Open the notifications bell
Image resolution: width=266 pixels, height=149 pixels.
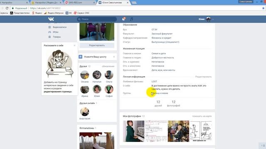click(x=124, y=19)
